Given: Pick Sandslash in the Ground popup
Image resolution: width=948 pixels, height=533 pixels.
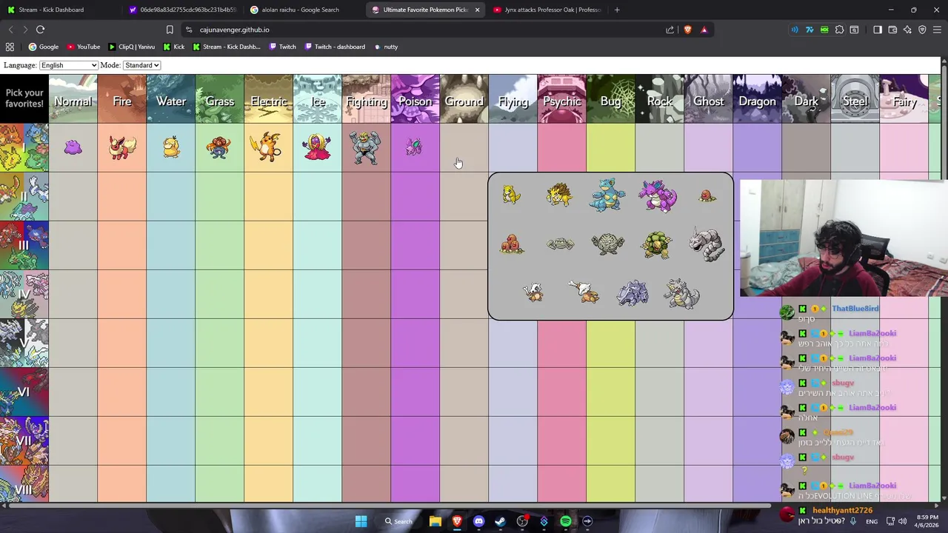Looking at the screenshot, I should (559, 195).
